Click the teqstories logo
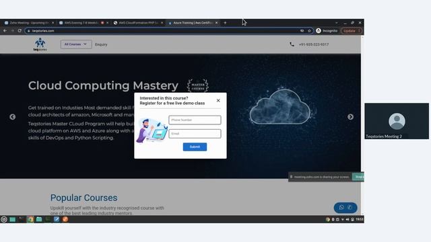 point(40,44)
